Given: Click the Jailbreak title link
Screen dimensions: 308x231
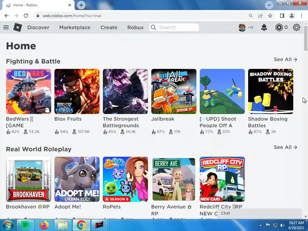Looking at the screenshot, I should coord(163,119).
